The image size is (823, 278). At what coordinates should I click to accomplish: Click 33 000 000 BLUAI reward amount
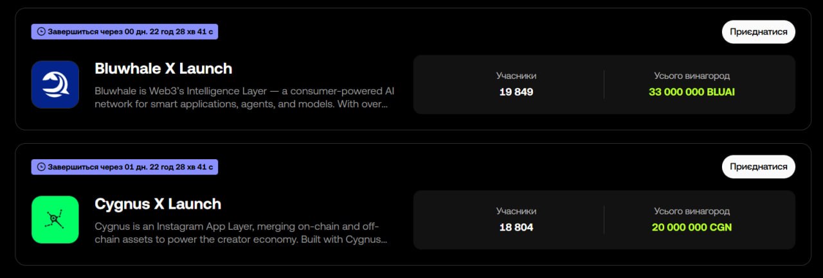click(x=692, y=92)
